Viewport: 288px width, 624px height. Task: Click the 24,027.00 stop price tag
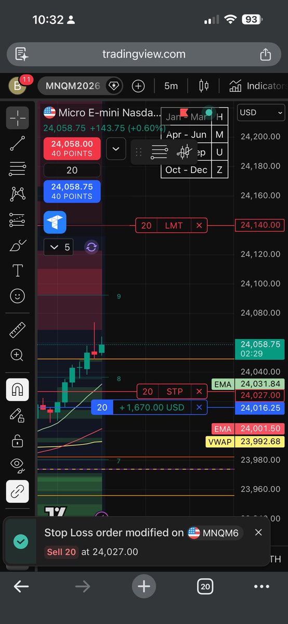[x=259, y=396]
